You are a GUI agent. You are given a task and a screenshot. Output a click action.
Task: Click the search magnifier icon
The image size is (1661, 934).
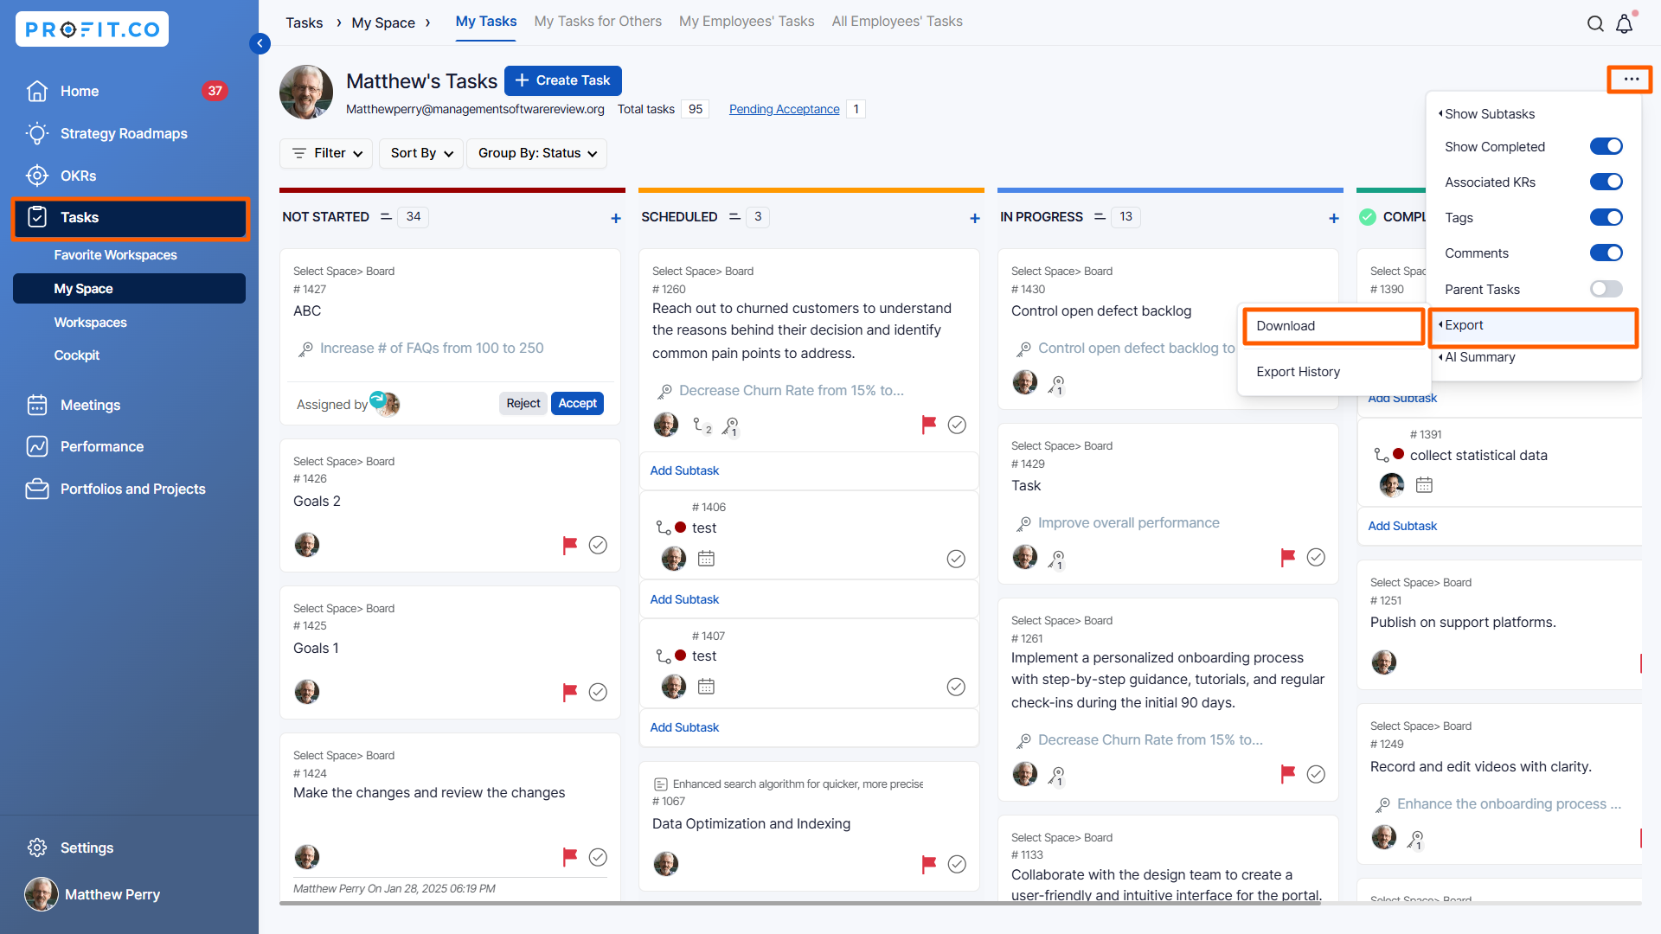pyautogui.click(x=1595, y=23)
